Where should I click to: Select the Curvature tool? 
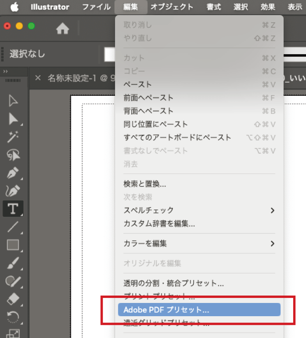click(x=13, y=190)
